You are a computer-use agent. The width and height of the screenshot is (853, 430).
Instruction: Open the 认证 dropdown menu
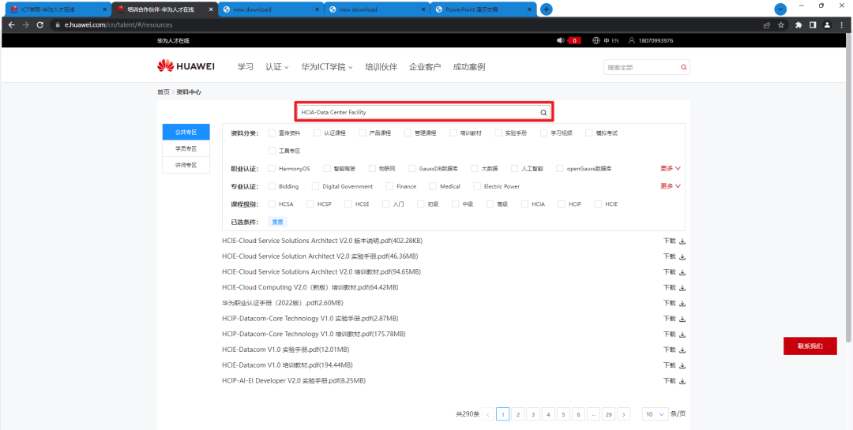[277, 67]
